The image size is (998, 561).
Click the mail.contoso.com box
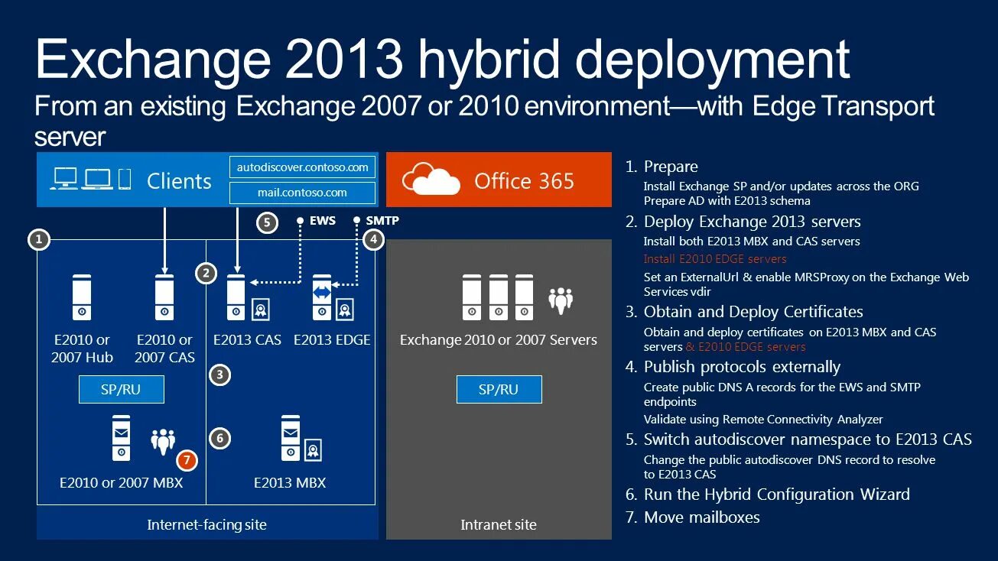[302, 193]
